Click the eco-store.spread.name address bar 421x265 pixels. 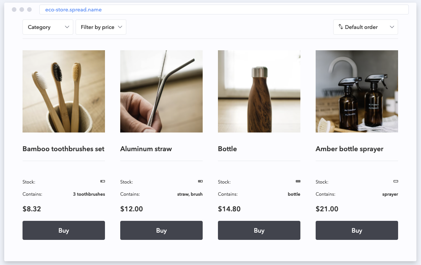pos(224,10)
